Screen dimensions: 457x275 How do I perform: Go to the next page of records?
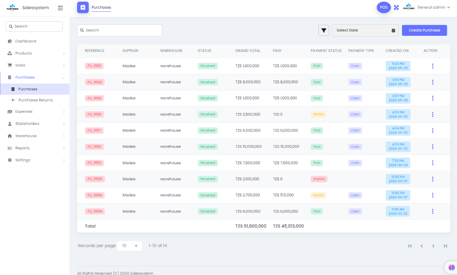click(x=433, y=246)
